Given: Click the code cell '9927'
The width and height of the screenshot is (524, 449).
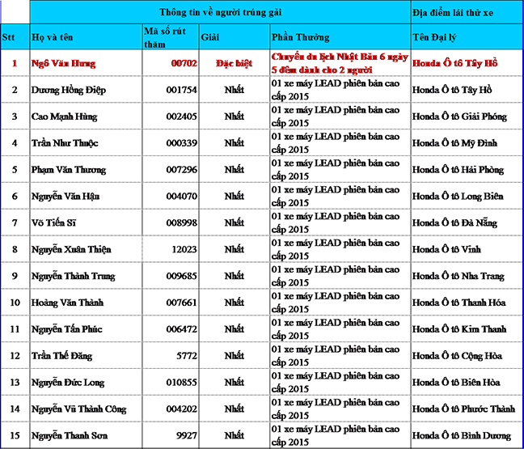Looking at the screenshot, I should (x=171, y=435).
